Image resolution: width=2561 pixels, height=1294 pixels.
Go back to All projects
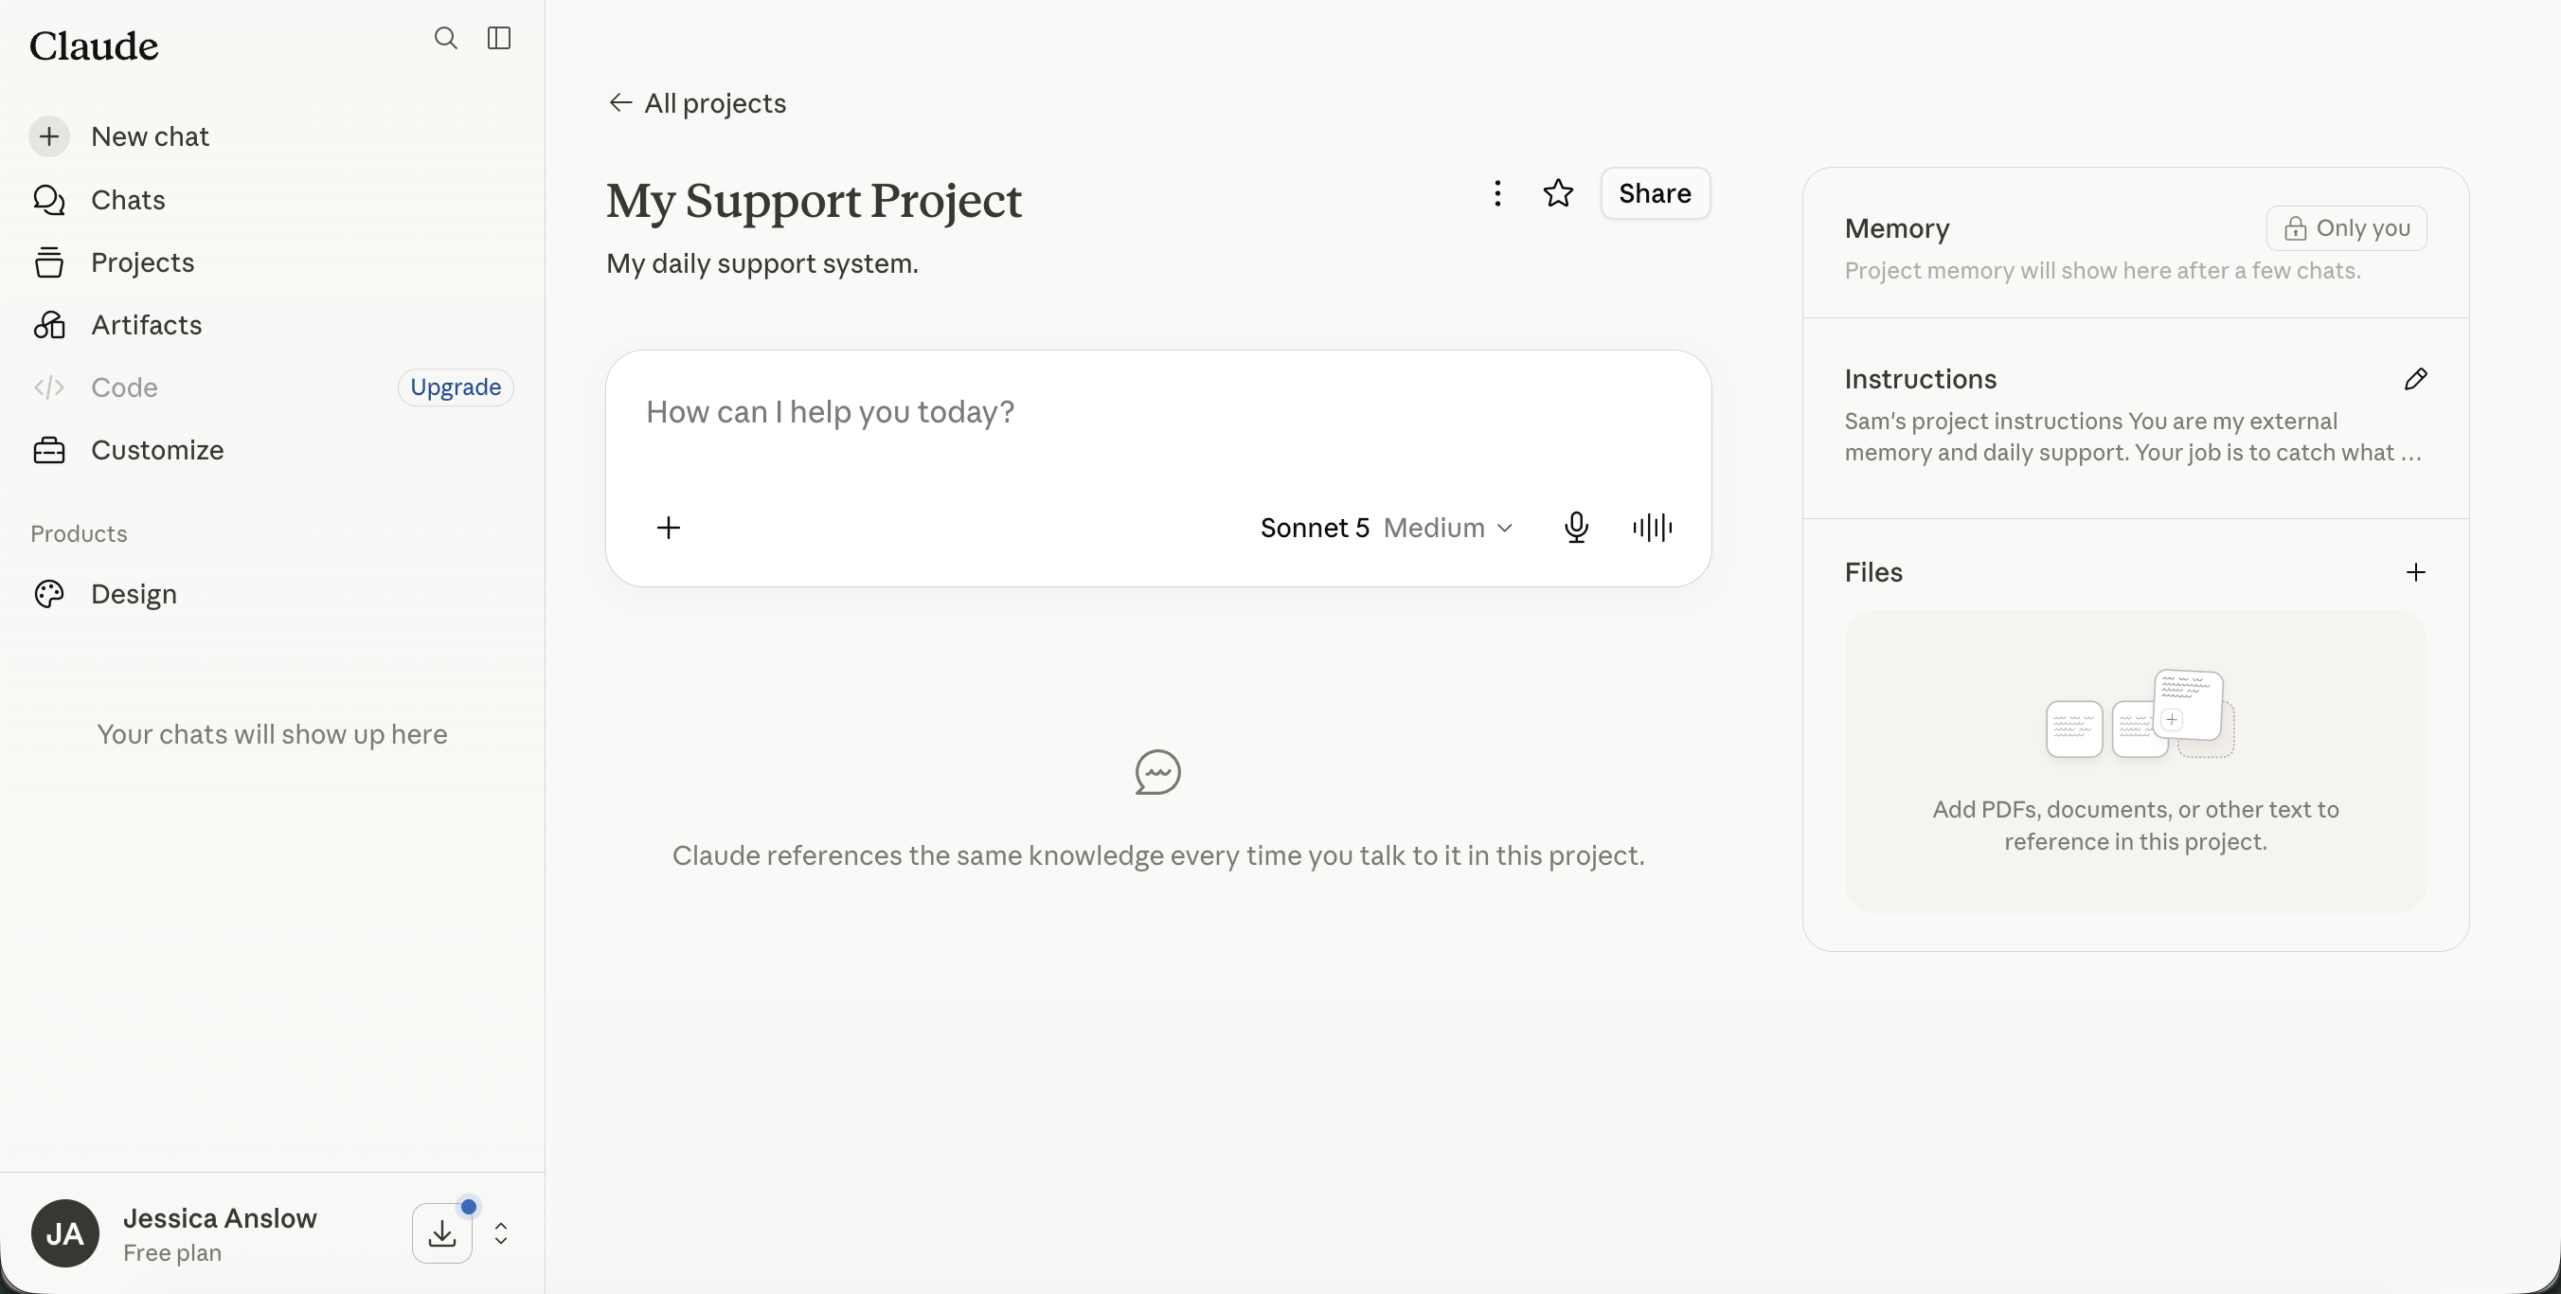pyautogui.click(x=697, y=103)
